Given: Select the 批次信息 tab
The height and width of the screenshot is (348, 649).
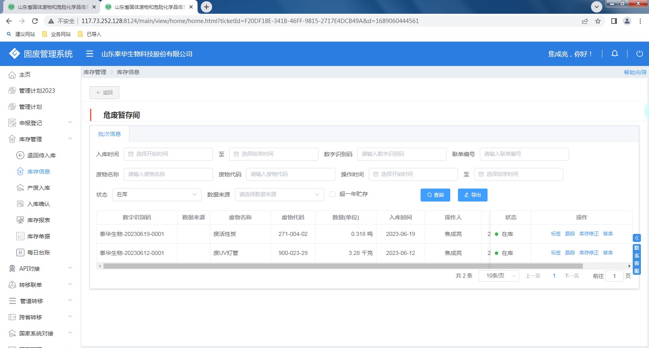Looking at the screenshot, I should pyautogui.click(x=109, y=134).
